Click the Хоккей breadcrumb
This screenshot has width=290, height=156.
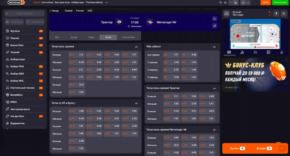68,11
